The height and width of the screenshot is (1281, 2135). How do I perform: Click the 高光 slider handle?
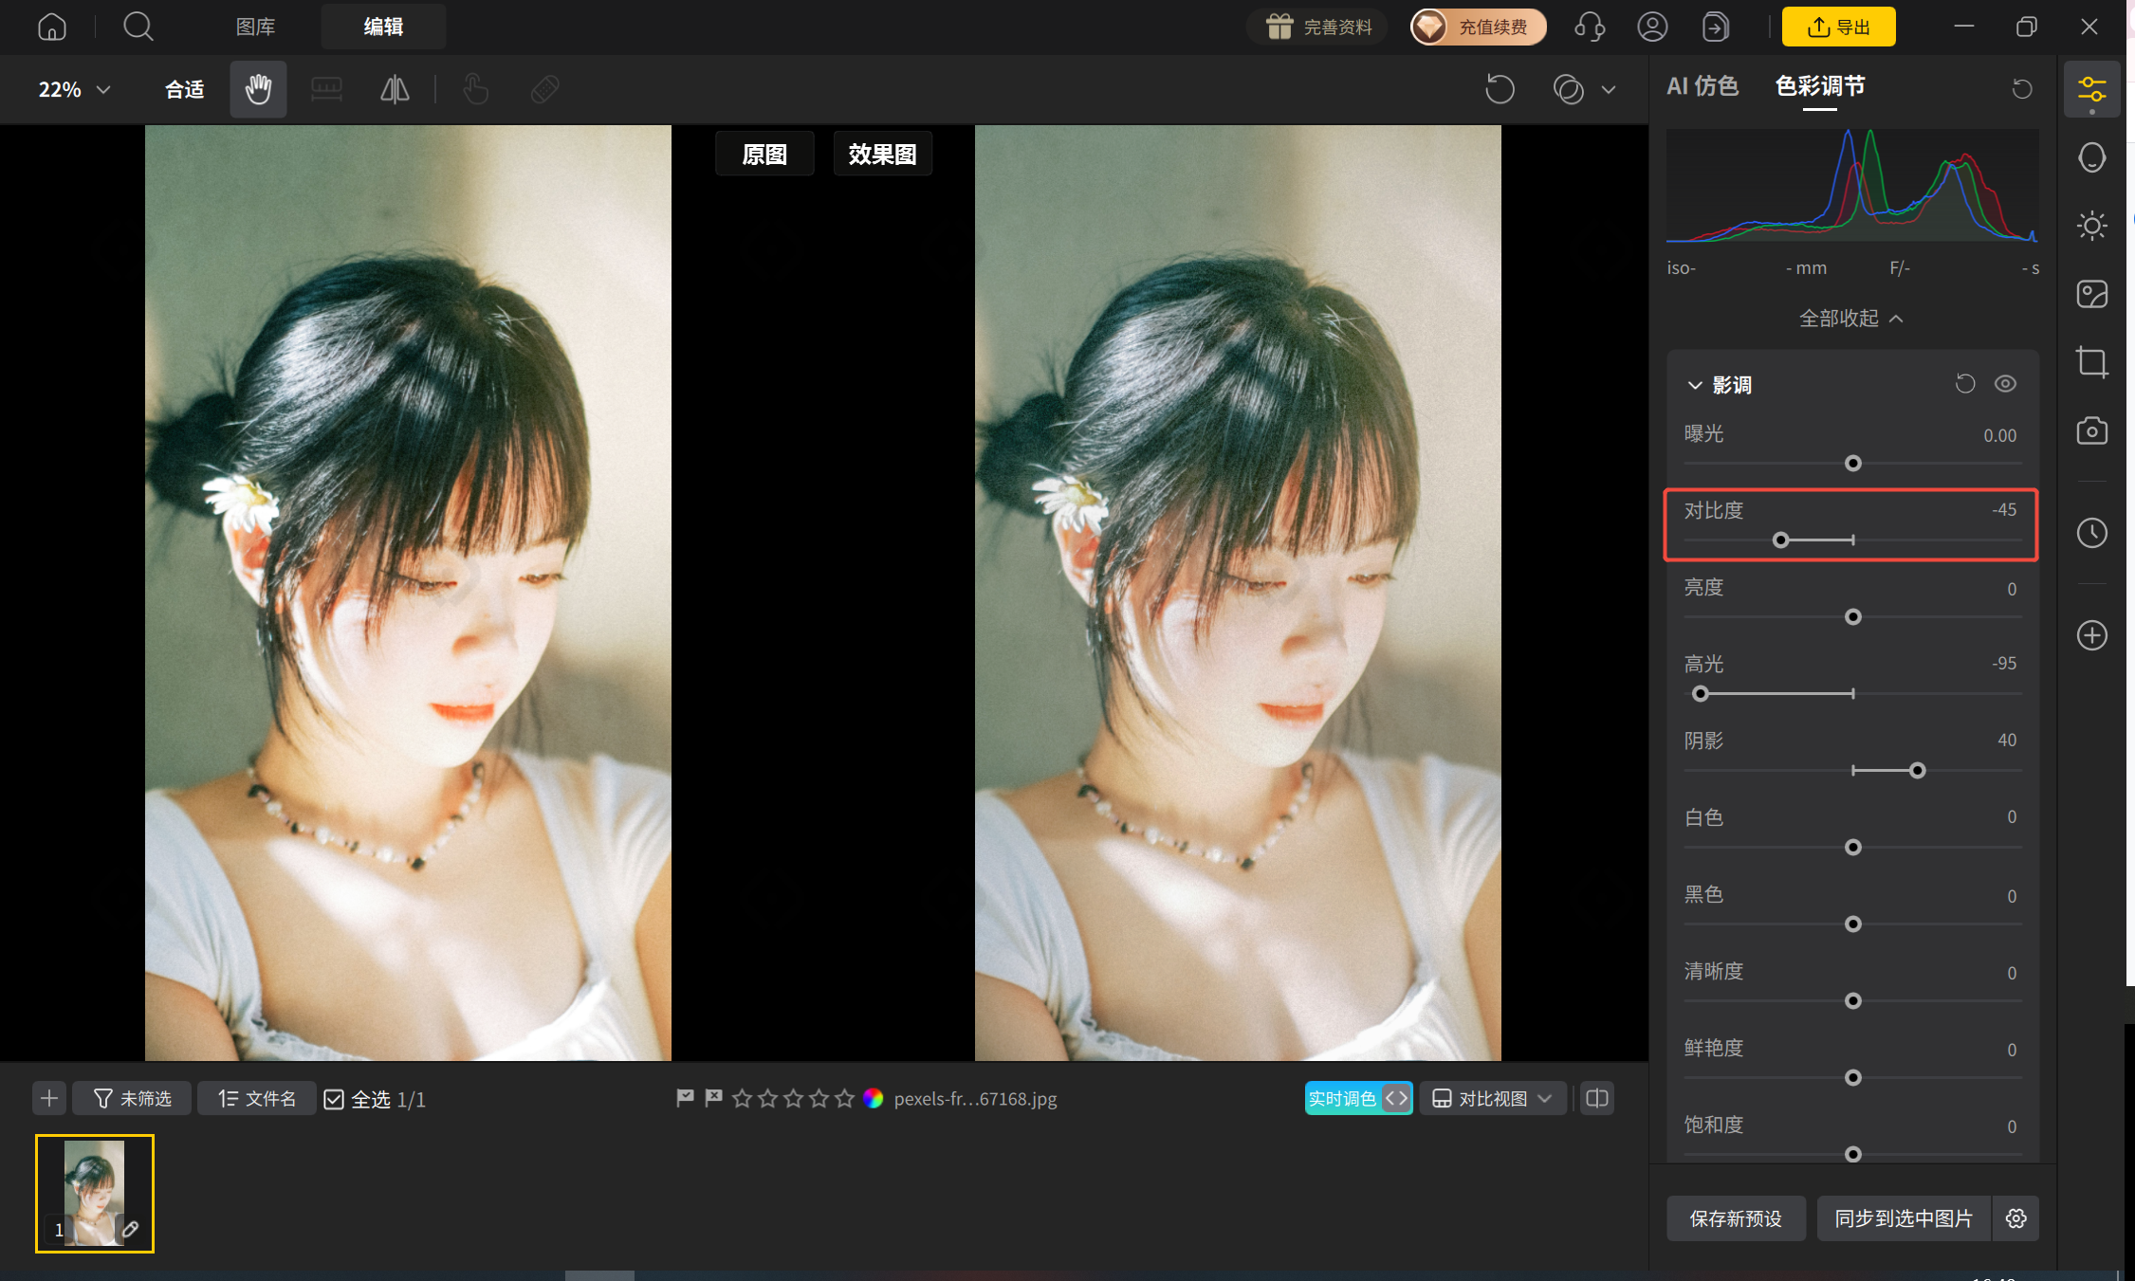pyautogui.click(x=1701, y=694)
